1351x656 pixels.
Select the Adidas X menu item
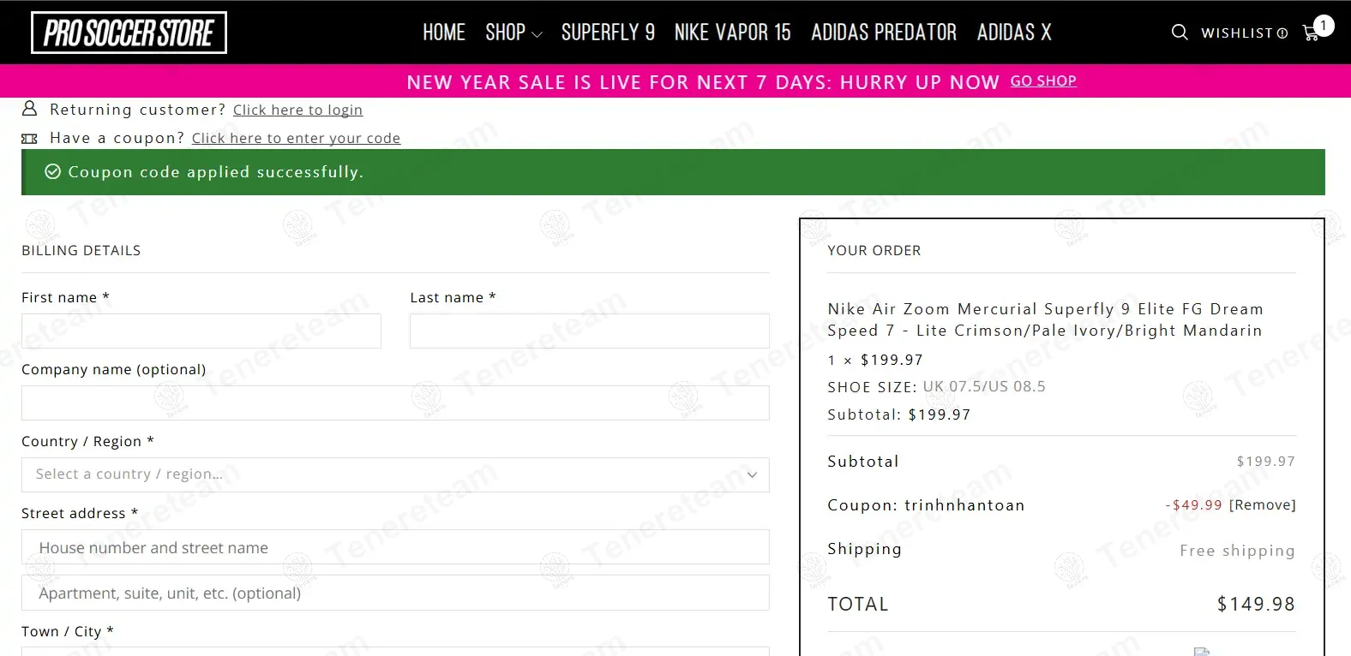coord(1014,33)
